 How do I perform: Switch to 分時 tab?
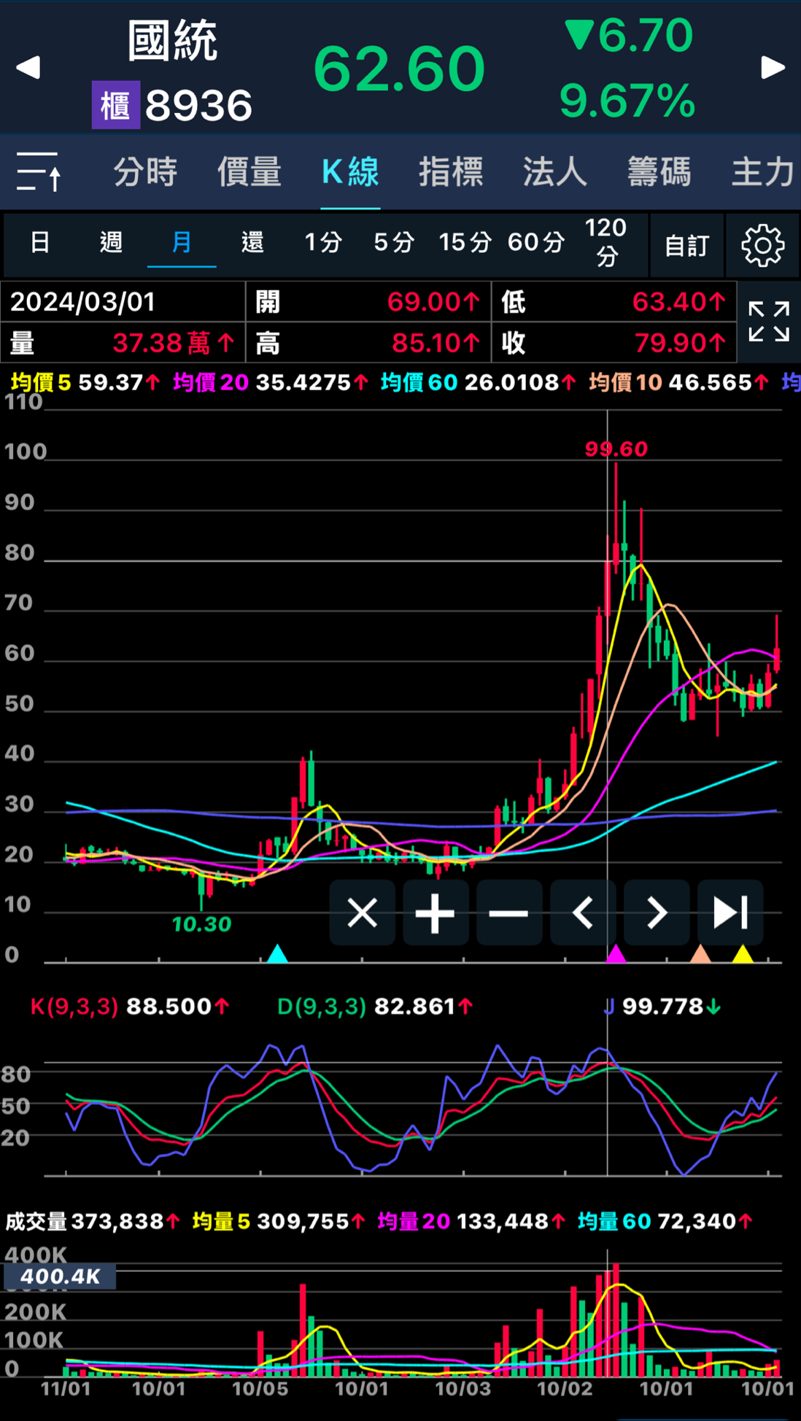click(145, 172)
